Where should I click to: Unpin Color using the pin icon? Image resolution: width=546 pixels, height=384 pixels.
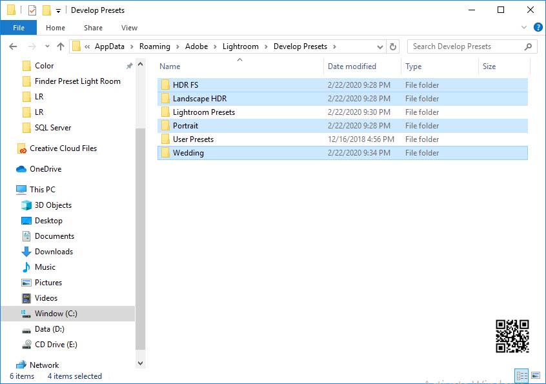coord(129,65)
